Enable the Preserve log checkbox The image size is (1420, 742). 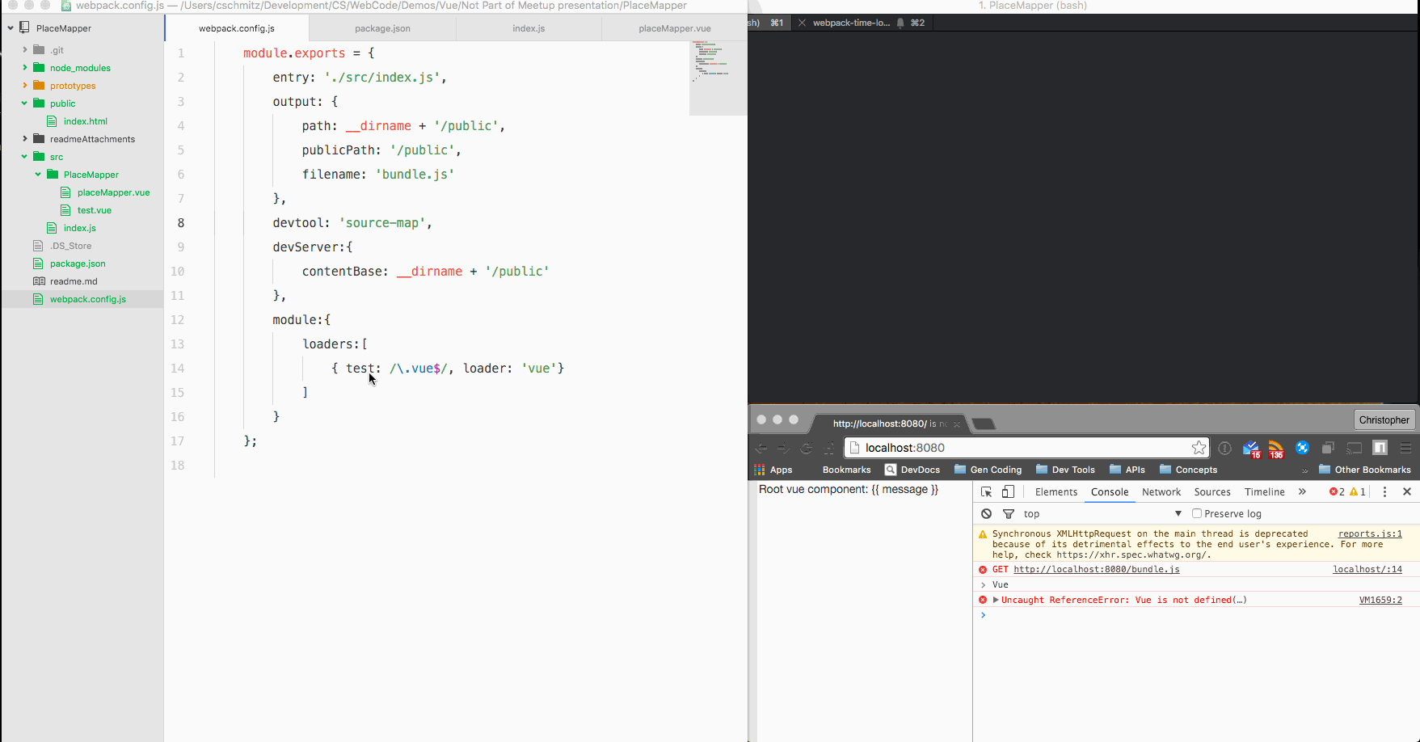[x=1197, y=513]
